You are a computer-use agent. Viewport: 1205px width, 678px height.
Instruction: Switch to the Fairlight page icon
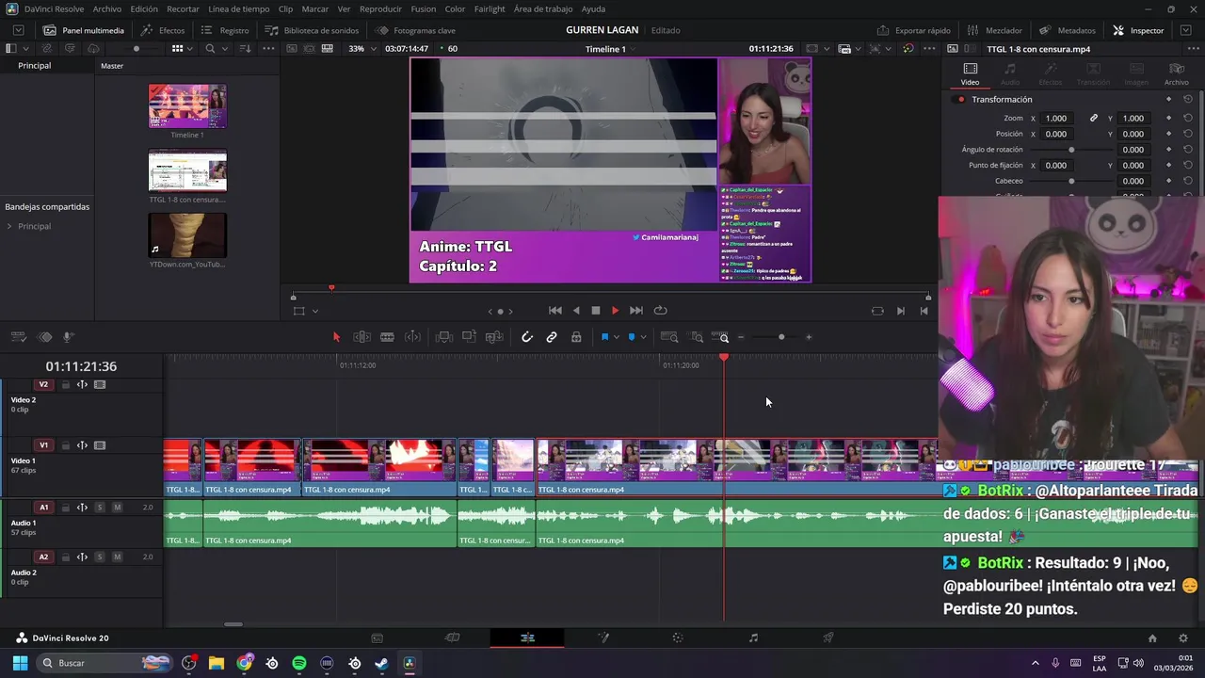pos(753,638)
